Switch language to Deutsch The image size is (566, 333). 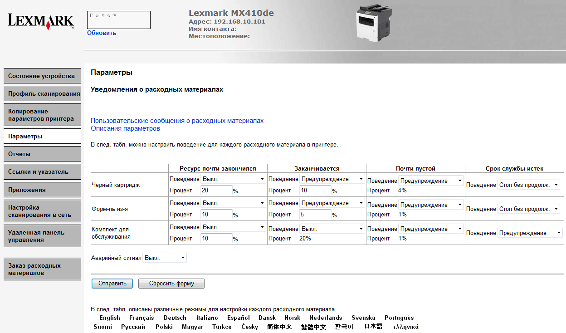coord(175,318)
